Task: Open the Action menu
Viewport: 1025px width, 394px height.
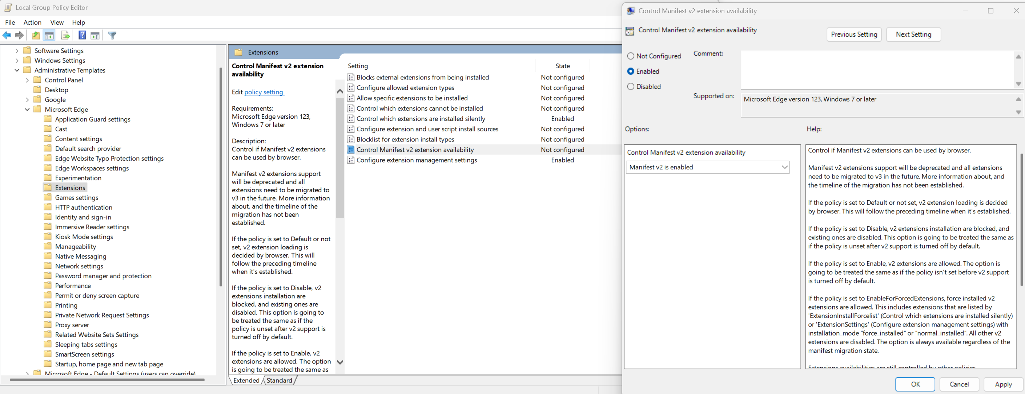Action: pos(32,22)
